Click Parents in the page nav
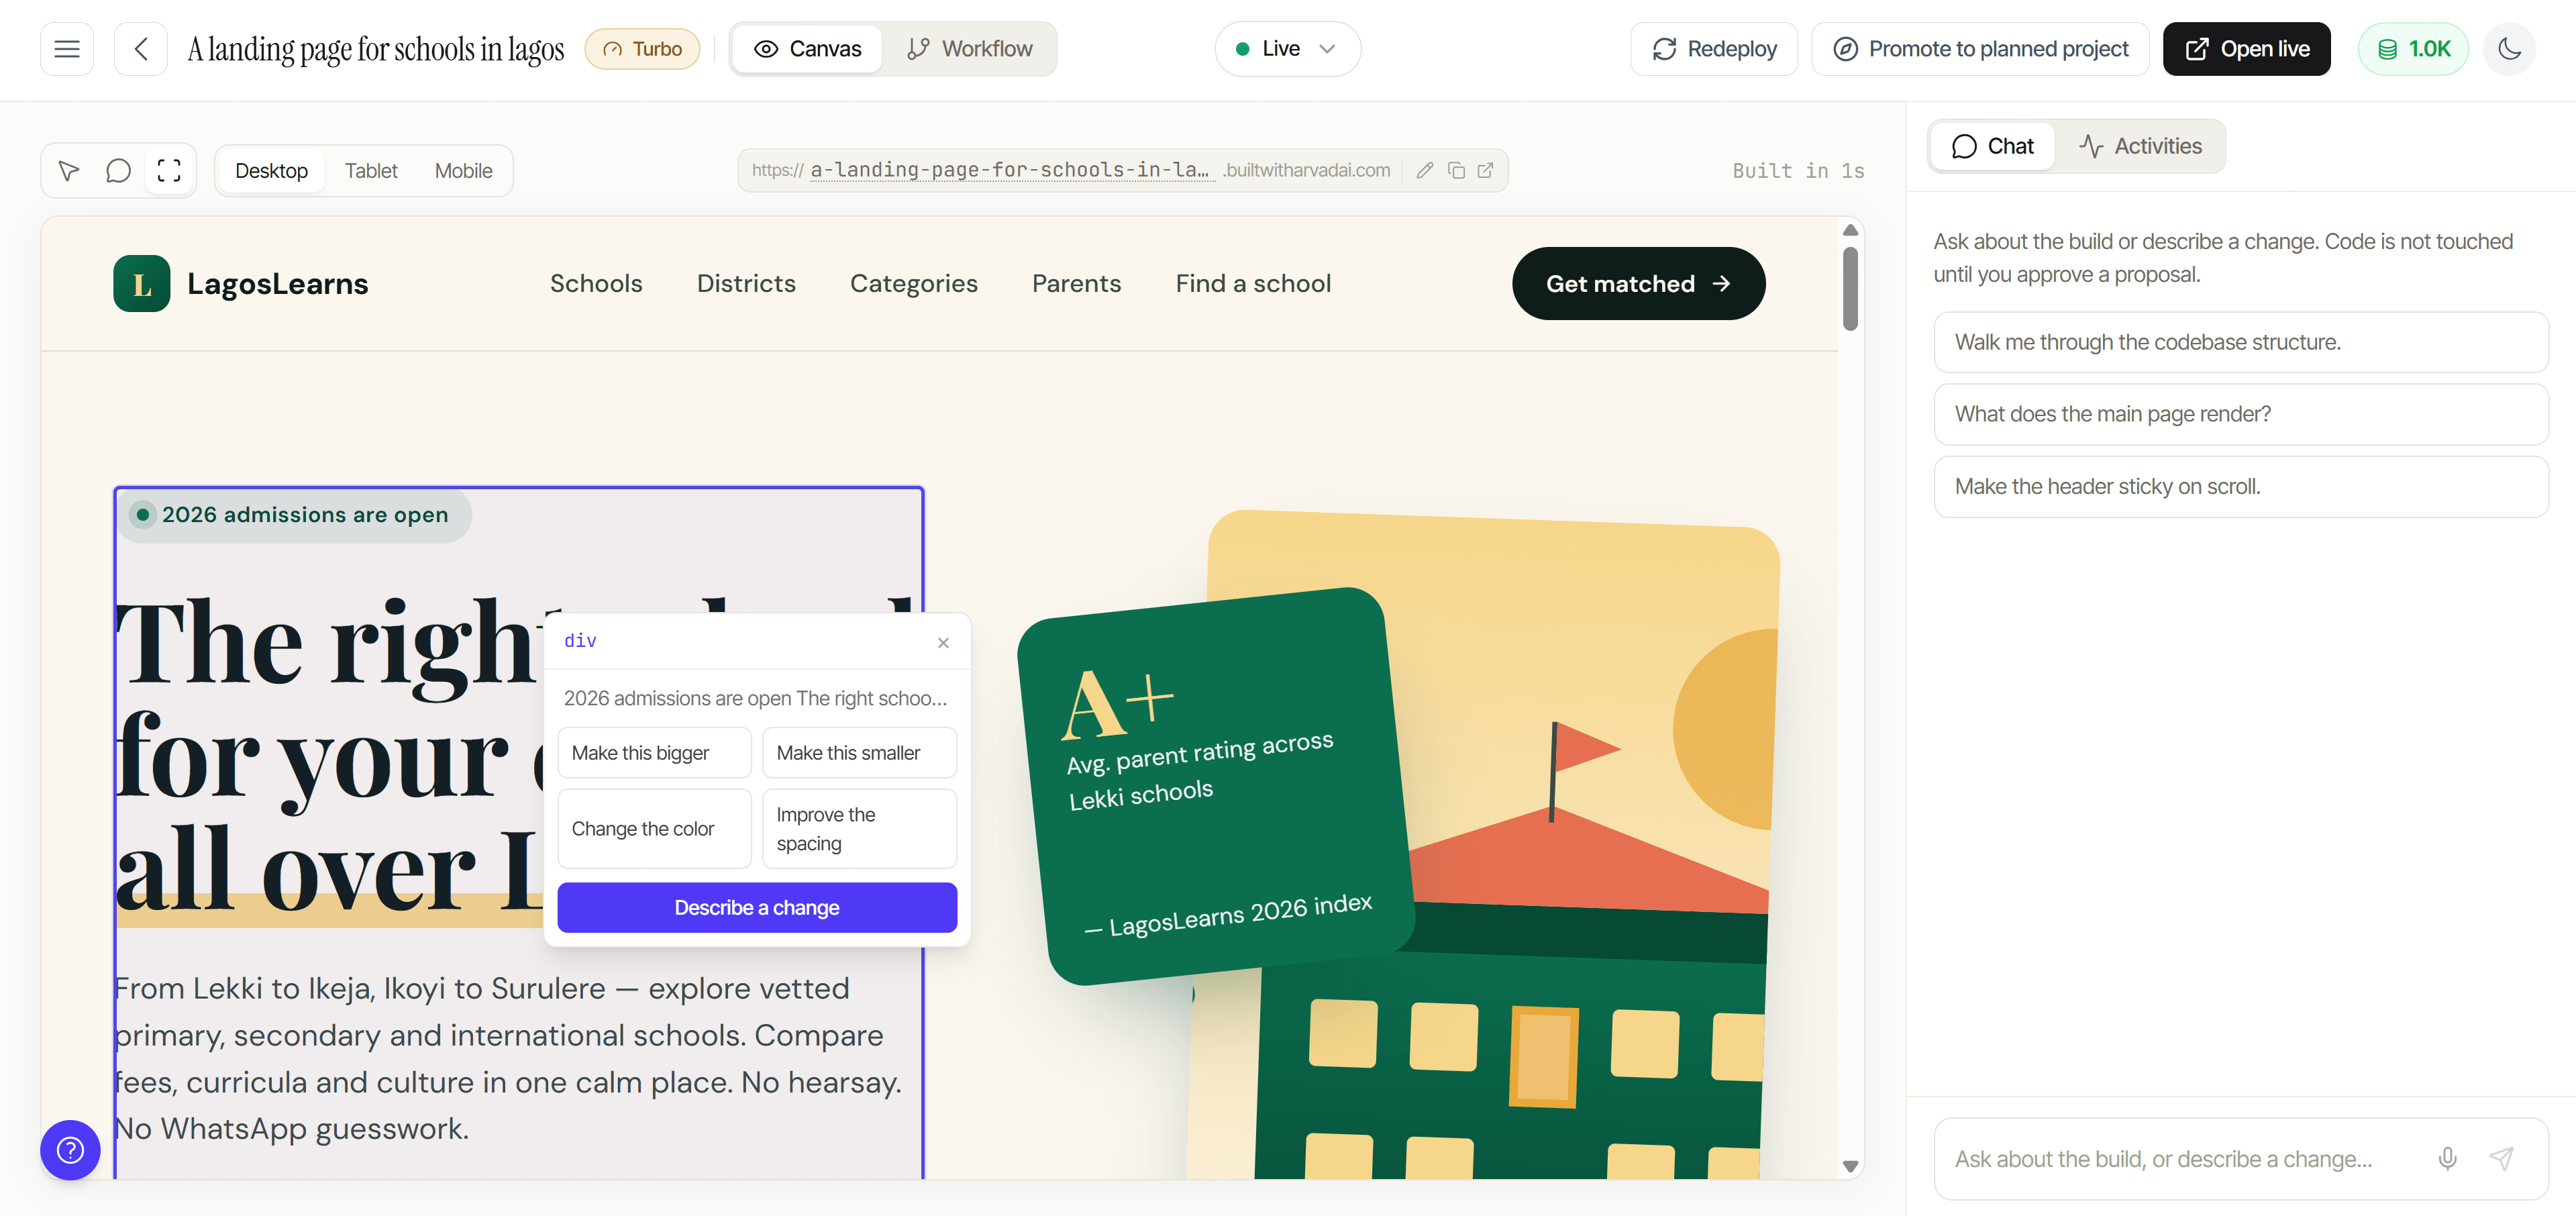The width and height of the screenshot is (2576, 1216). [x=1076, y=284]
